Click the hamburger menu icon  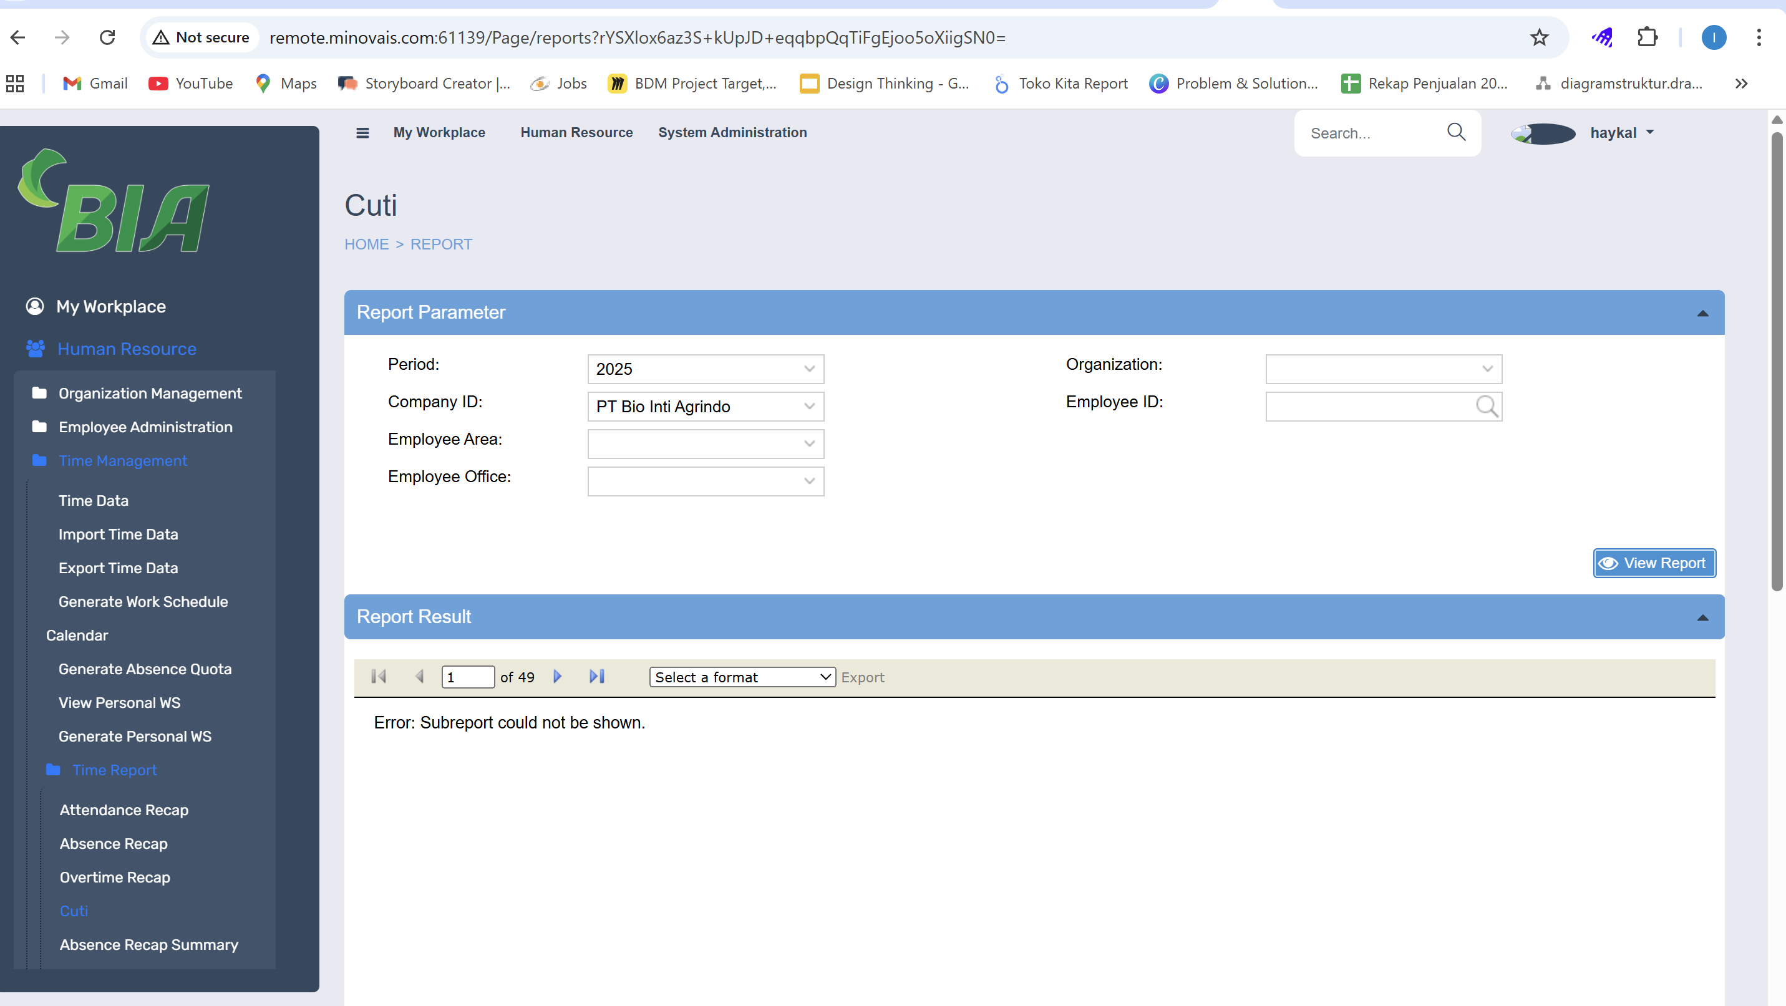click(362, 132)
